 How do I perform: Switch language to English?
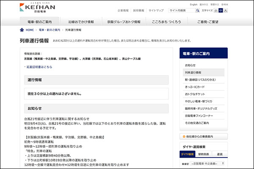tap(194, 4)
